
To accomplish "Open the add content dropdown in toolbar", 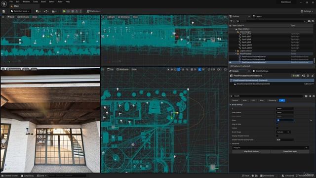I will [38, 11].
